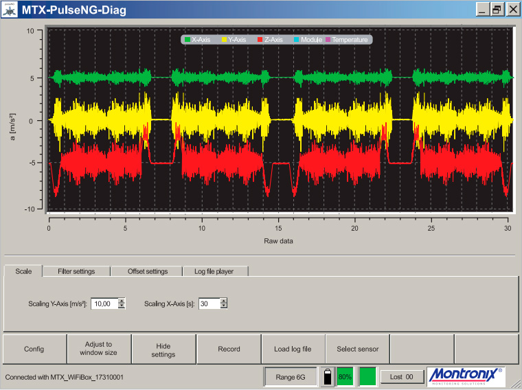Click the green connection status indicator

[368, 376]
